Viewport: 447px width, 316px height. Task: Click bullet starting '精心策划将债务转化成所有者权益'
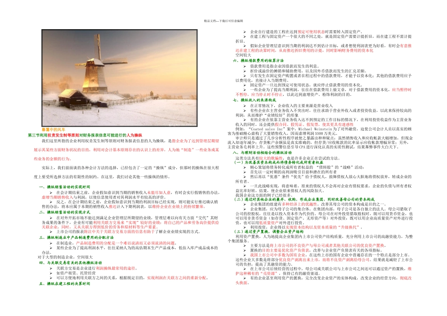tap(307, 167)
